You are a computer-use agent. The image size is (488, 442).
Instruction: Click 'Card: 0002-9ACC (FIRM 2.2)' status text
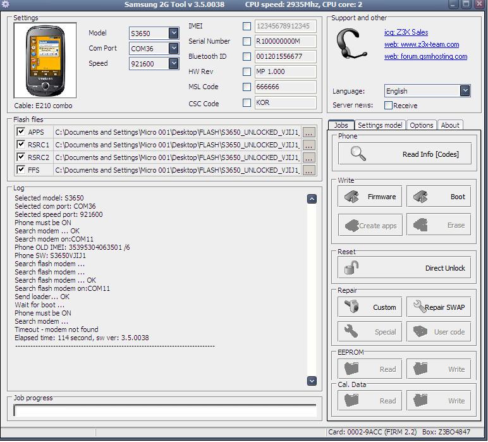(x=372, y=432)
